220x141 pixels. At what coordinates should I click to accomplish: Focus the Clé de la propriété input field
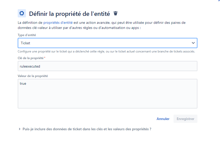[108, 66]
